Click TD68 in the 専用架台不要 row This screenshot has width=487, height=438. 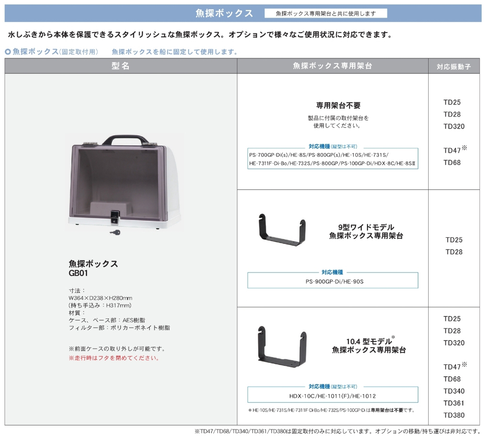452,163
